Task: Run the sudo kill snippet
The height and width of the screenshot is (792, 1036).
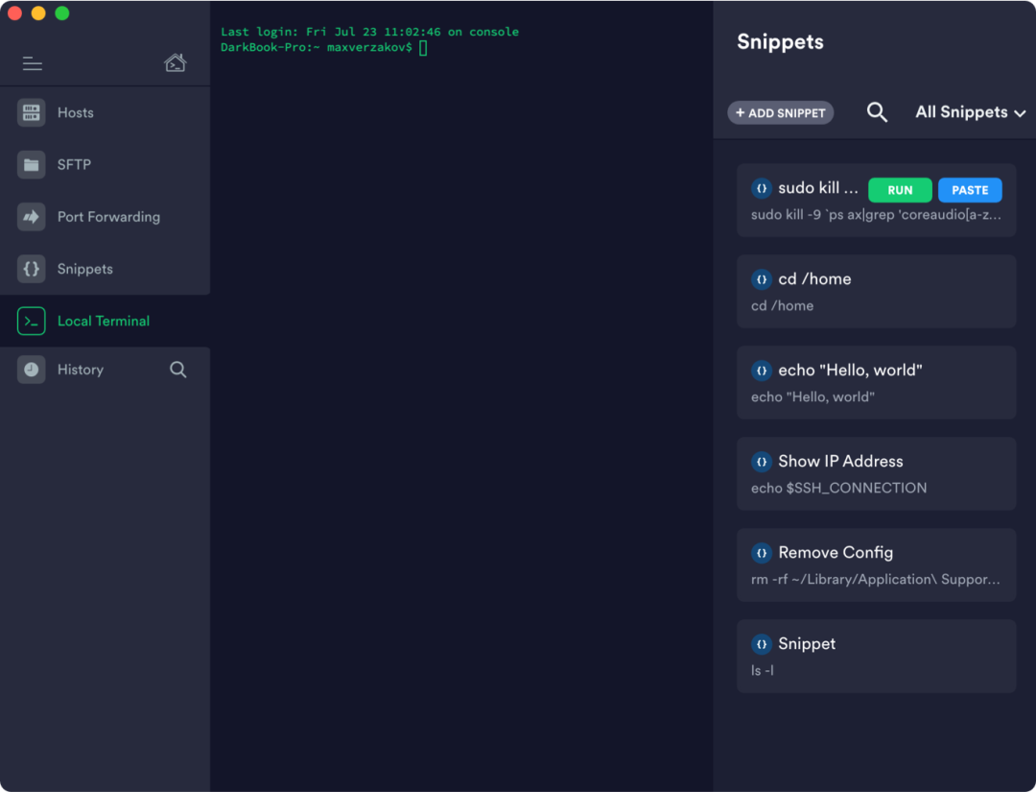Action: click(900, 190)
